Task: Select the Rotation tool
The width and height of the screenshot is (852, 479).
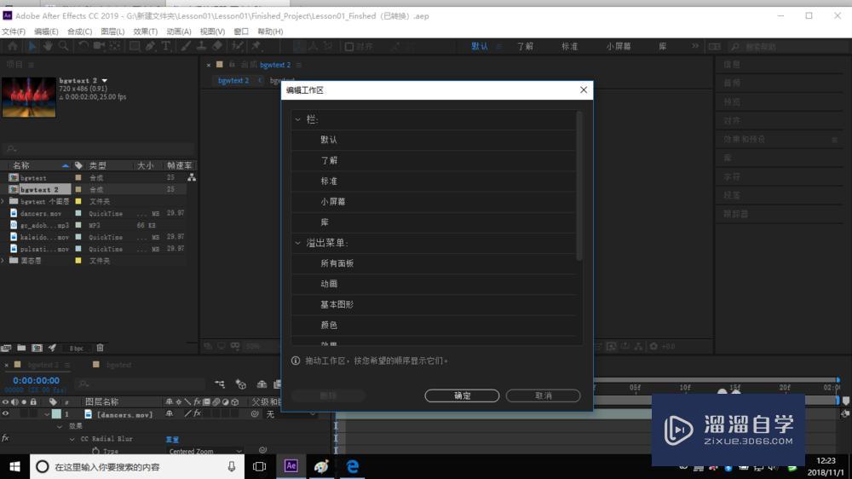Action: tap(83, 46)
